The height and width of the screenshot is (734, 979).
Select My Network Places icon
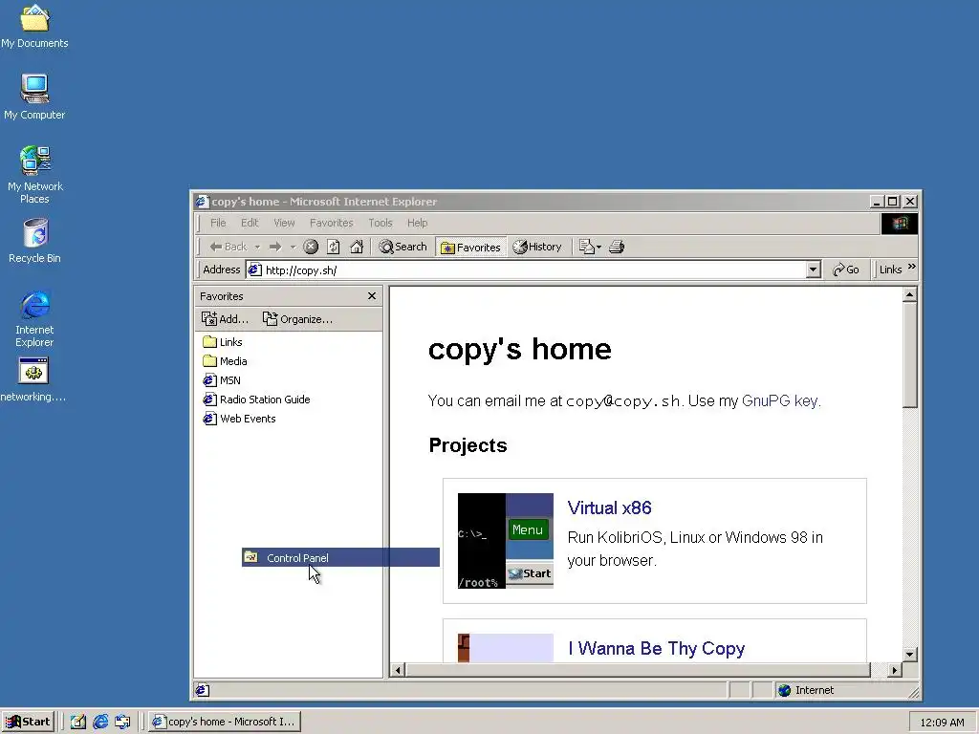point(35,175)
